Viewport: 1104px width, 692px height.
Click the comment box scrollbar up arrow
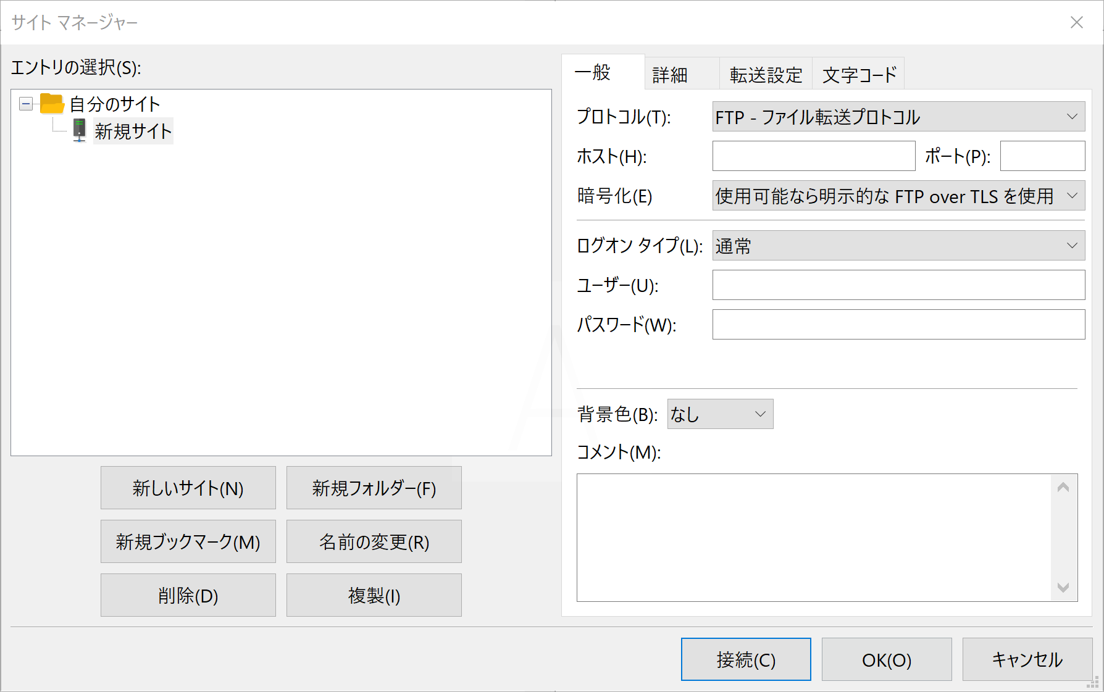1063,487
